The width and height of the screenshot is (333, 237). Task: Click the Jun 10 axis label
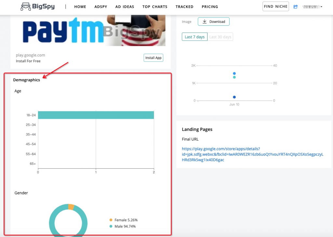pyautogui.click(x=234, y=105)
